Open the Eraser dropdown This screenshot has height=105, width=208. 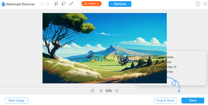pyautogui.click(x=92, y=4)
